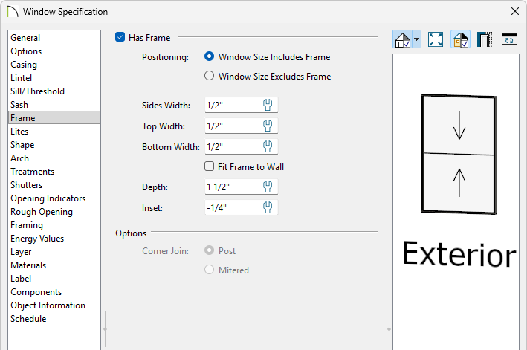Click the plan view refresh icon
This screenshot has height=350, width=527.
pos(509,39)
